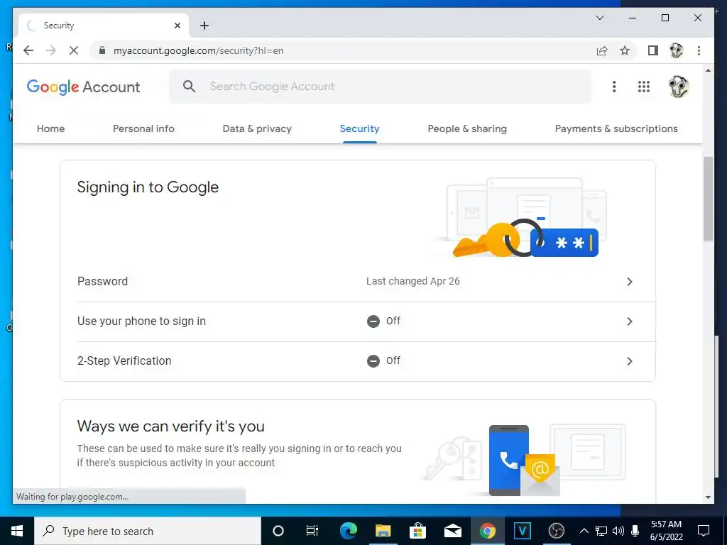Open Microsoft Store from taskbar

coord(417,531)
